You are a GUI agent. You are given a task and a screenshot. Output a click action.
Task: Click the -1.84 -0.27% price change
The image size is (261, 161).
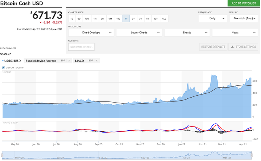pos(51,23)
